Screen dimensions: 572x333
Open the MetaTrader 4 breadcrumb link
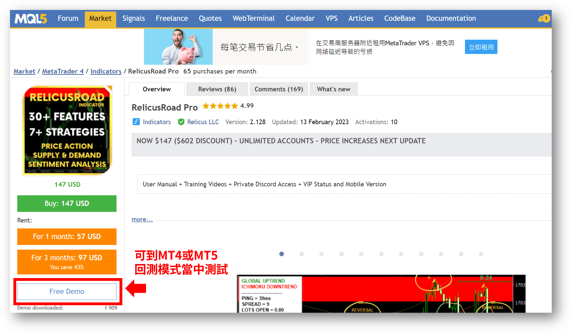point(62,71)
